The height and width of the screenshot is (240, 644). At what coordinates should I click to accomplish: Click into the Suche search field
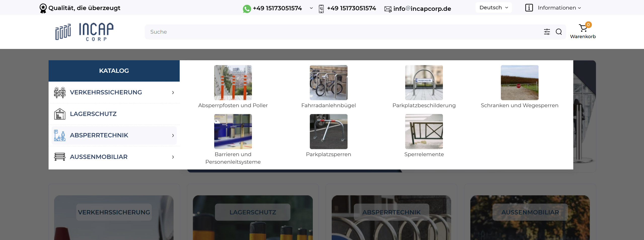click(x=327, y=32)
